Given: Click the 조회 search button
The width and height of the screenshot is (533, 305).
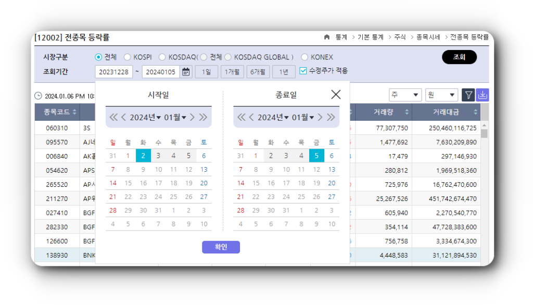Looking at the screenshot, I should [x=459, y=57].
